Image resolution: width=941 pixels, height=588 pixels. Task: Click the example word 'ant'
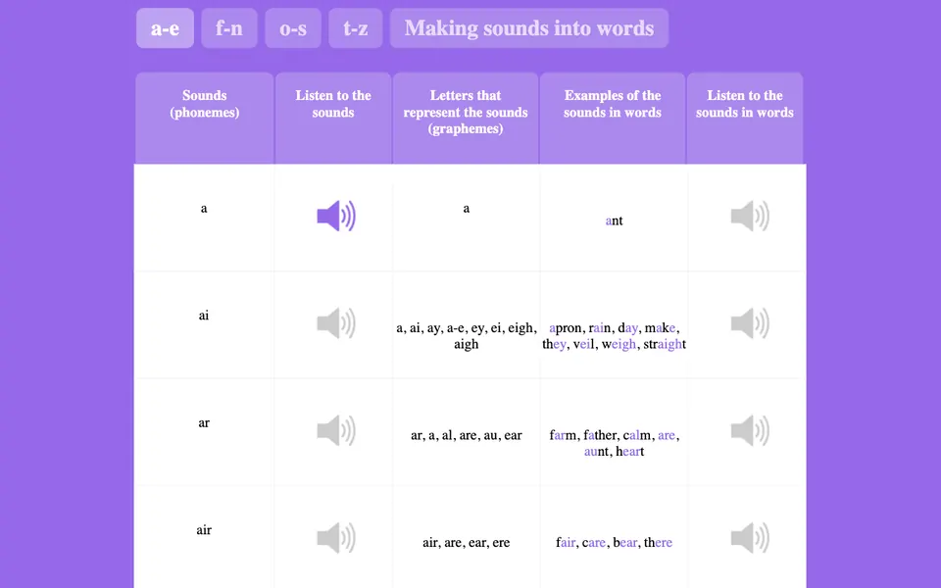click(x=614, y=220)
